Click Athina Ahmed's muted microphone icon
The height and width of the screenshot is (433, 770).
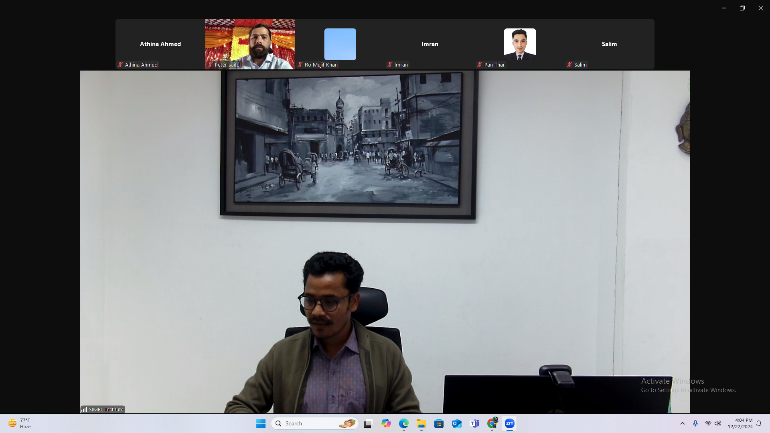[120, 65]
